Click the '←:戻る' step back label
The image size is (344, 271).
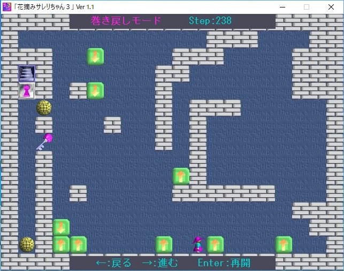(x=113, y=263)
